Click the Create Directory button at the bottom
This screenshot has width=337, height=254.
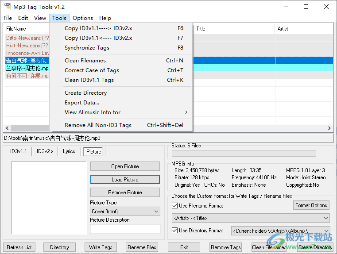pyautogui.click(x=315, y=247)
